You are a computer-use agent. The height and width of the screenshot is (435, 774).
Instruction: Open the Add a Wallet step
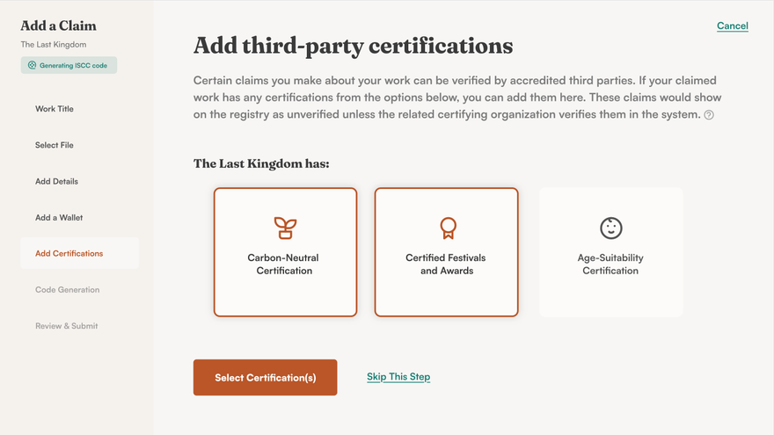pyautogui.click(x=59, y=217)
